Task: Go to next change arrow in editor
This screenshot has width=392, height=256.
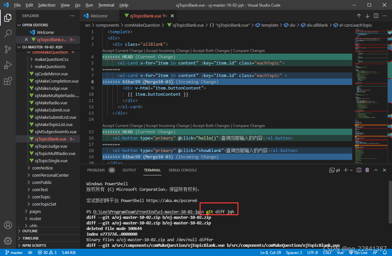Action: [368, 16]
